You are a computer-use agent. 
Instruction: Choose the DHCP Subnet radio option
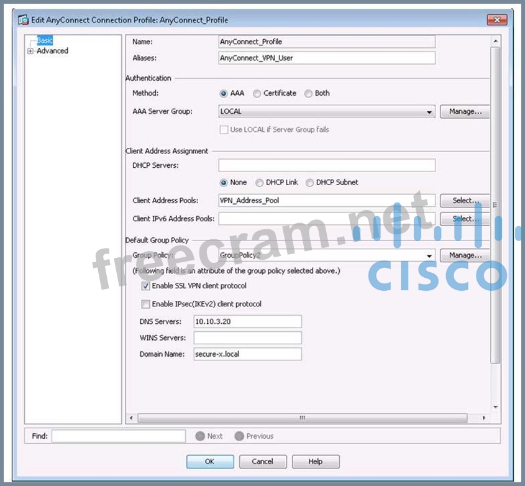click(309, 183)
